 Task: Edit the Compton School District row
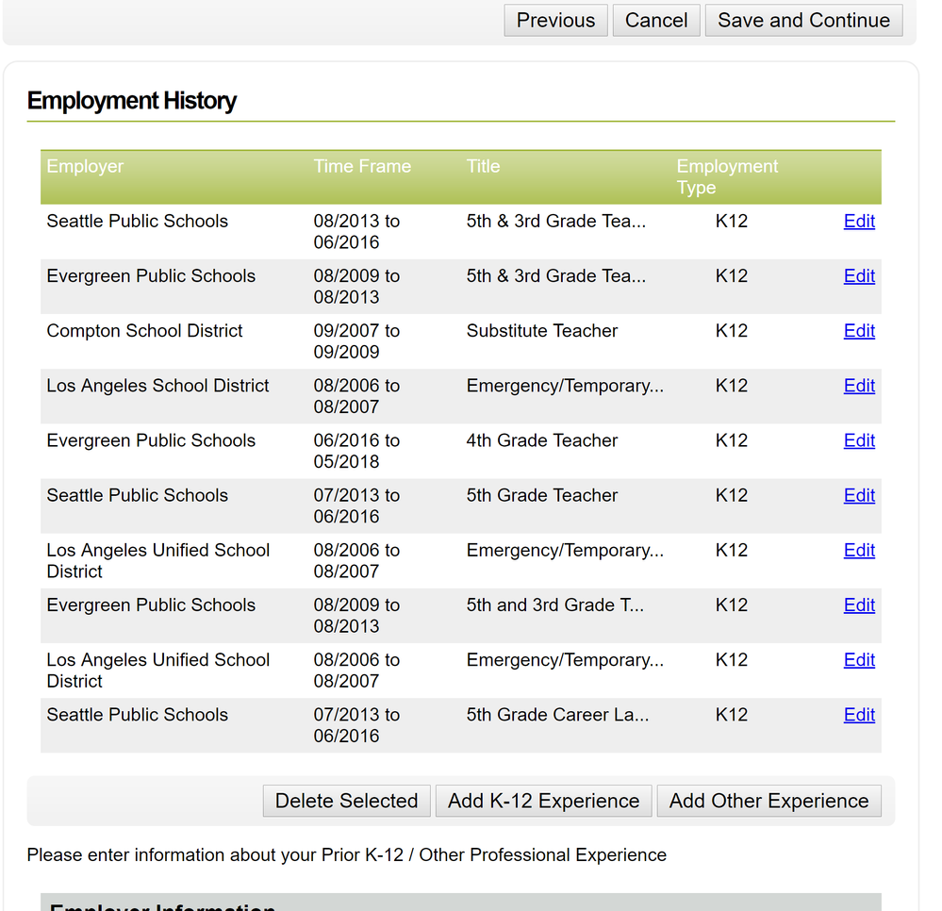point(859,330)
